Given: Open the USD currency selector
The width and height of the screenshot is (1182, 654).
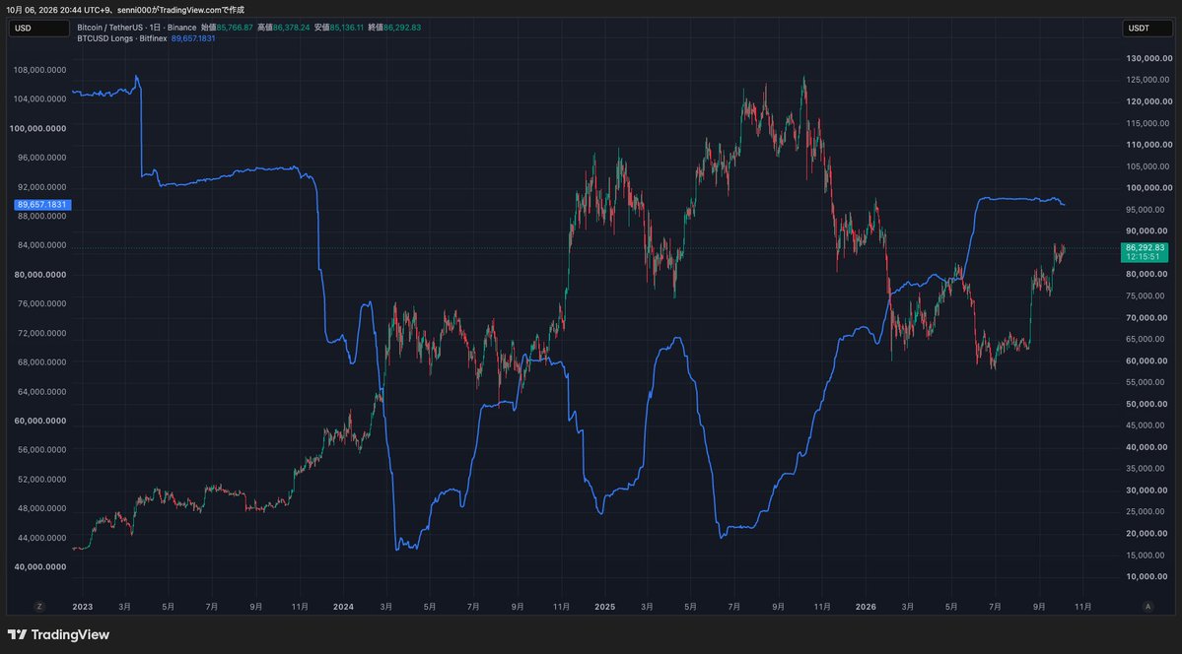Looking at the screenshot, I should click(x=39, y=29).
